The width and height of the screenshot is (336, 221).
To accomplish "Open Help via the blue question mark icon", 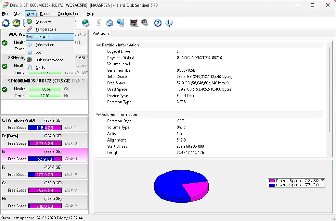I will tap(158, 23).
